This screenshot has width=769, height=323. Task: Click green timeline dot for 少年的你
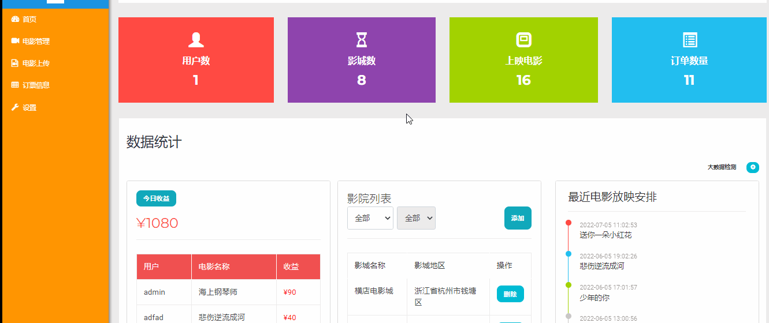[569, 285]
